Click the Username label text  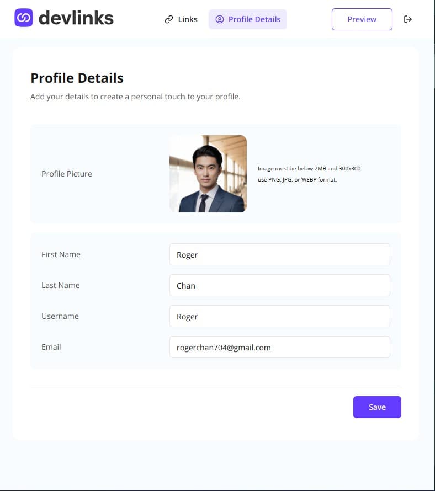point(60,316)
